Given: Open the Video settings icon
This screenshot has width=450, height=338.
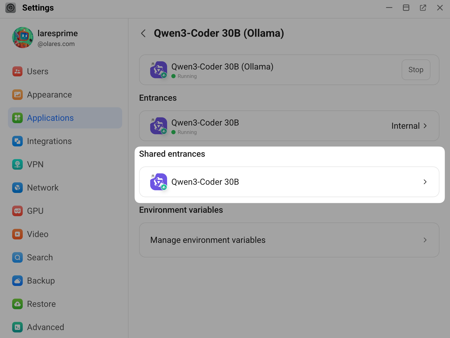Looking at the screenshot, I should [x=17, y=234].
